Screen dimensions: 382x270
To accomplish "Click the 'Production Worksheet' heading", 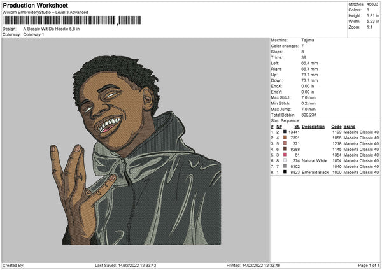I will (35, 5).
